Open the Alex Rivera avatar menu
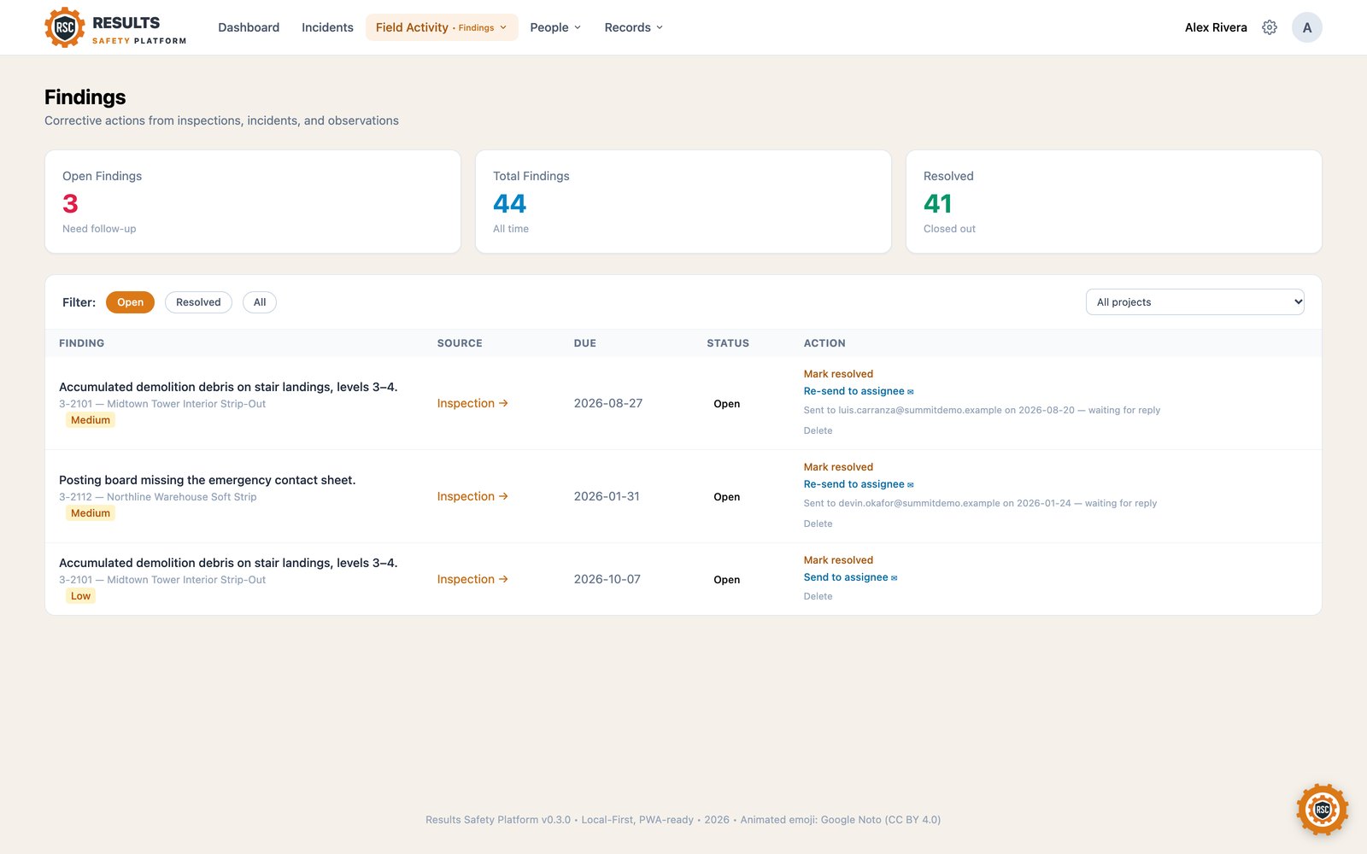This screenshot has width=1367, height=854. click(1306, 27)
